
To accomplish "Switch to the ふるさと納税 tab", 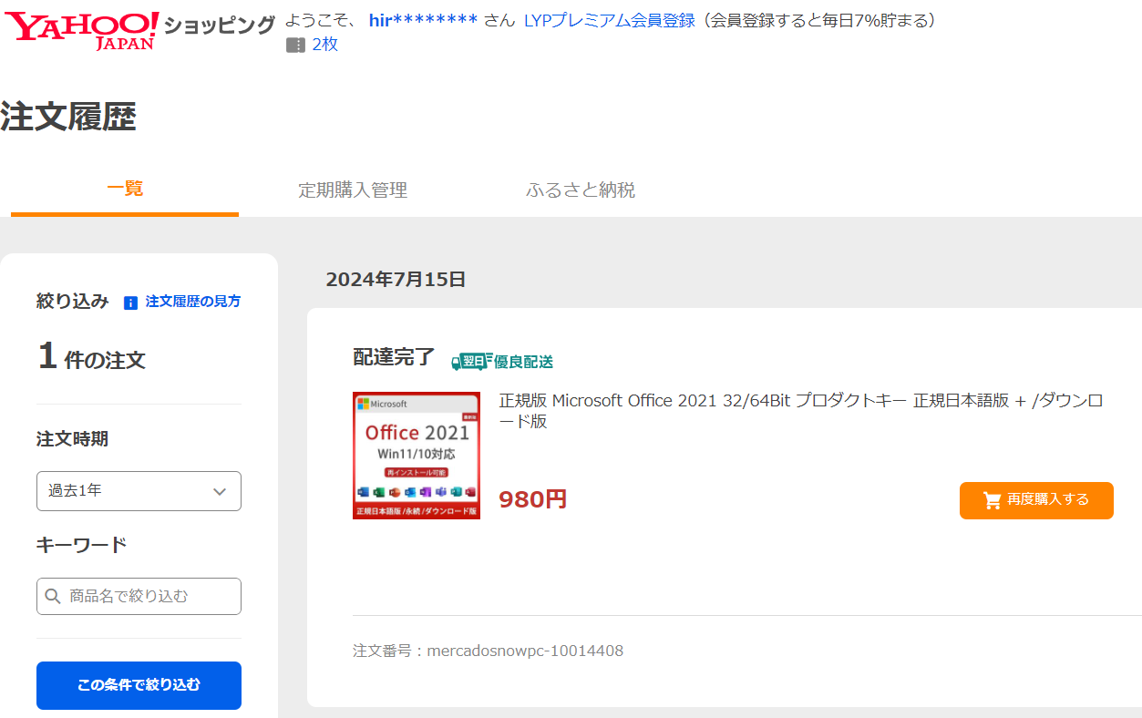I will [581, 190].
